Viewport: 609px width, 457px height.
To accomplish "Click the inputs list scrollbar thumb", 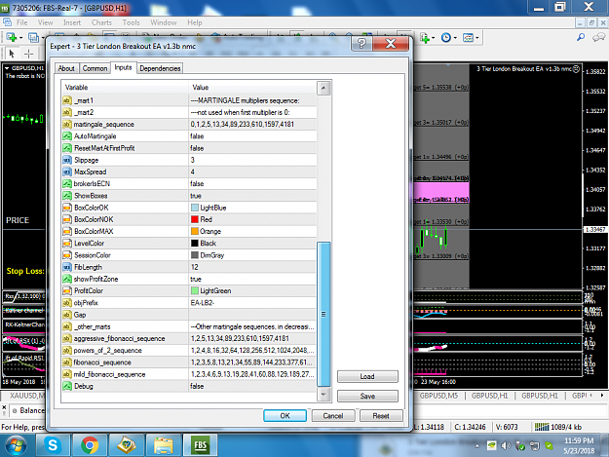I will [324, 314].
